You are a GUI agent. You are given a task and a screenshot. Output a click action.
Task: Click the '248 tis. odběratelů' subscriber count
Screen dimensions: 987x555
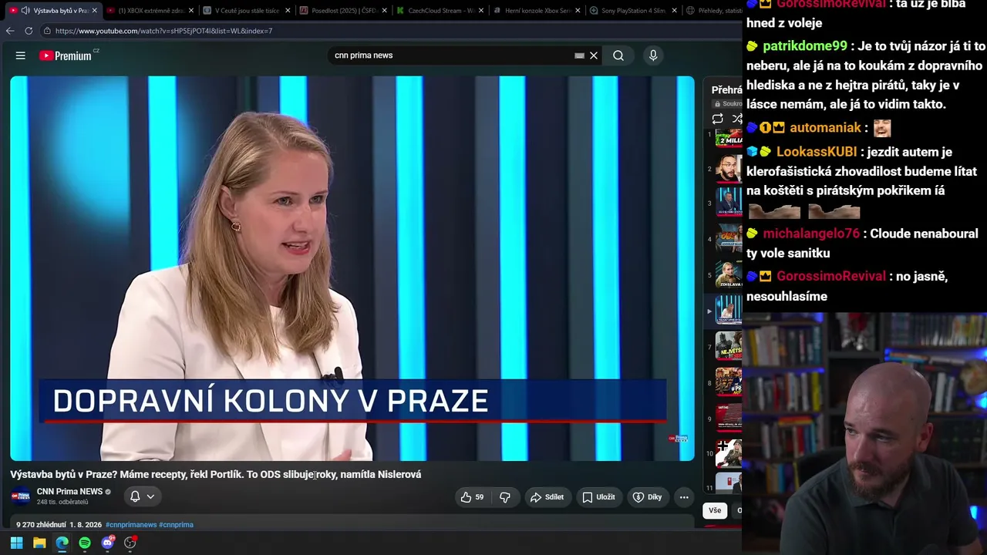(x=62, y=503)
